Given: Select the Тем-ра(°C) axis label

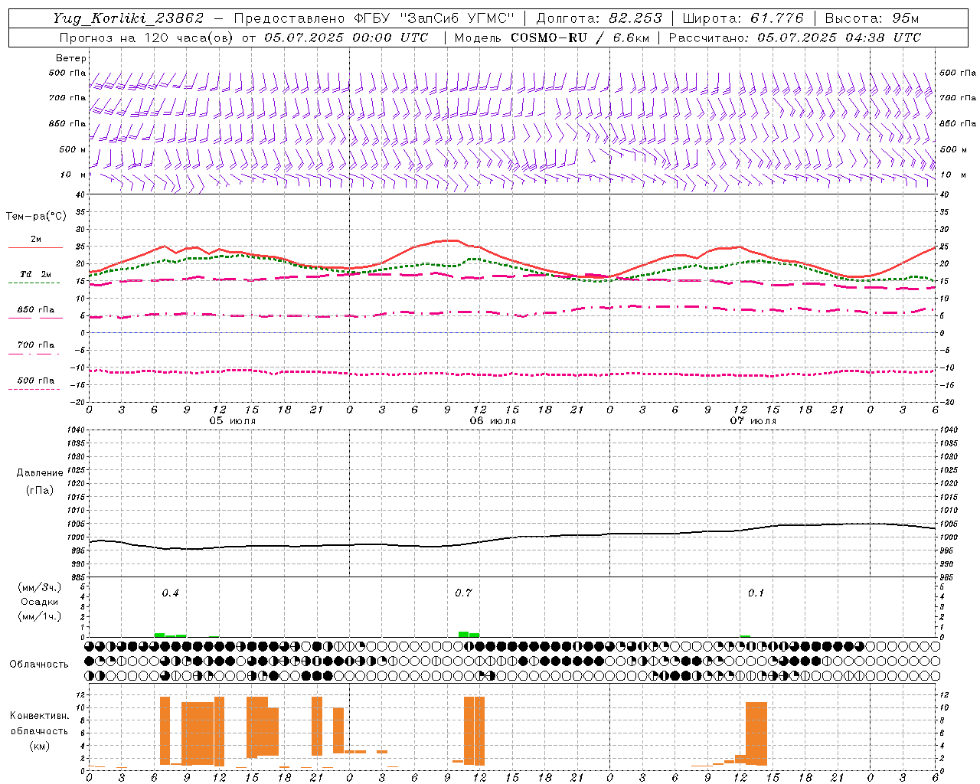Looking at the screenshot, I should pos(36,217).
